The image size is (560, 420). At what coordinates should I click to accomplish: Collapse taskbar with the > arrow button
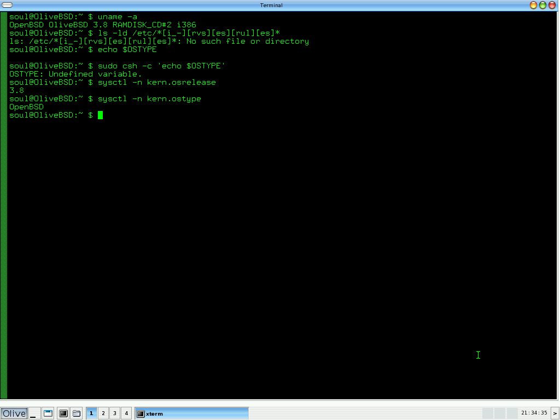(555, 413)
